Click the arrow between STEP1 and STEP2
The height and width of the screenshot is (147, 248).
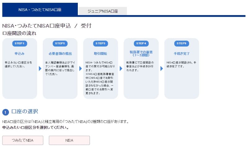pos(40,68)
